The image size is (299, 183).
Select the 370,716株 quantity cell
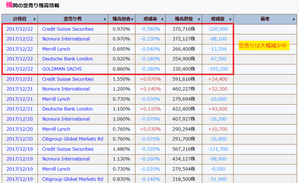point(184,29)
